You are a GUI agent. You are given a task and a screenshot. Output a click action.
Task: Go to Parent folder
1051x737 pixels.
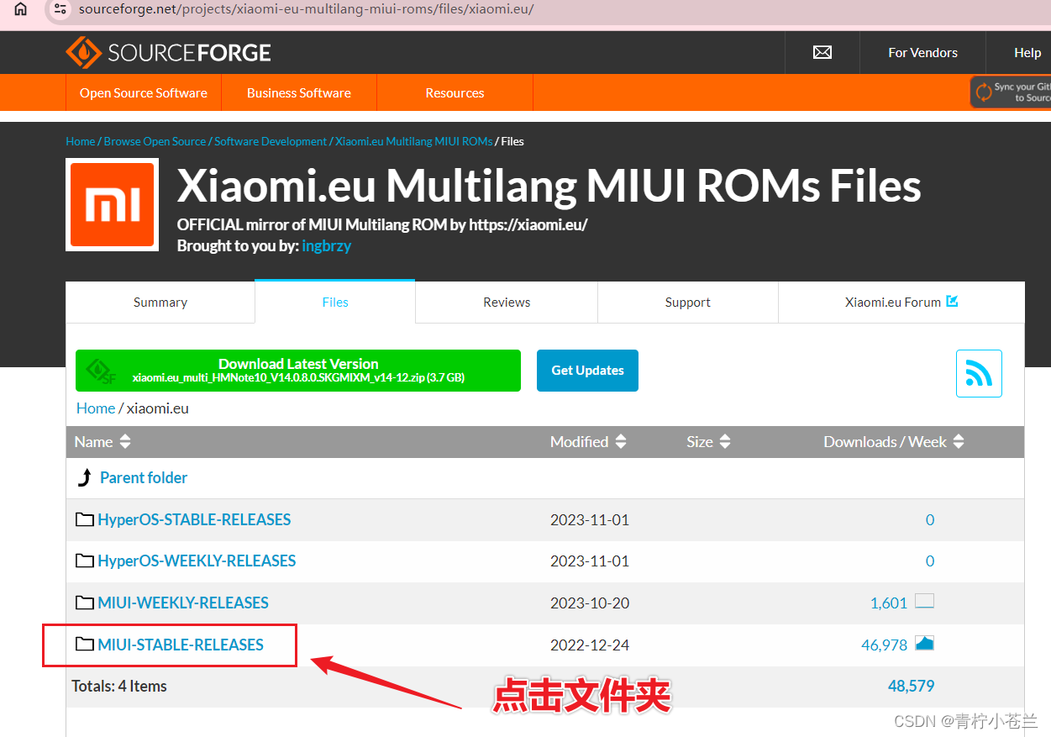pyautogui.click(x=144, y=477)
